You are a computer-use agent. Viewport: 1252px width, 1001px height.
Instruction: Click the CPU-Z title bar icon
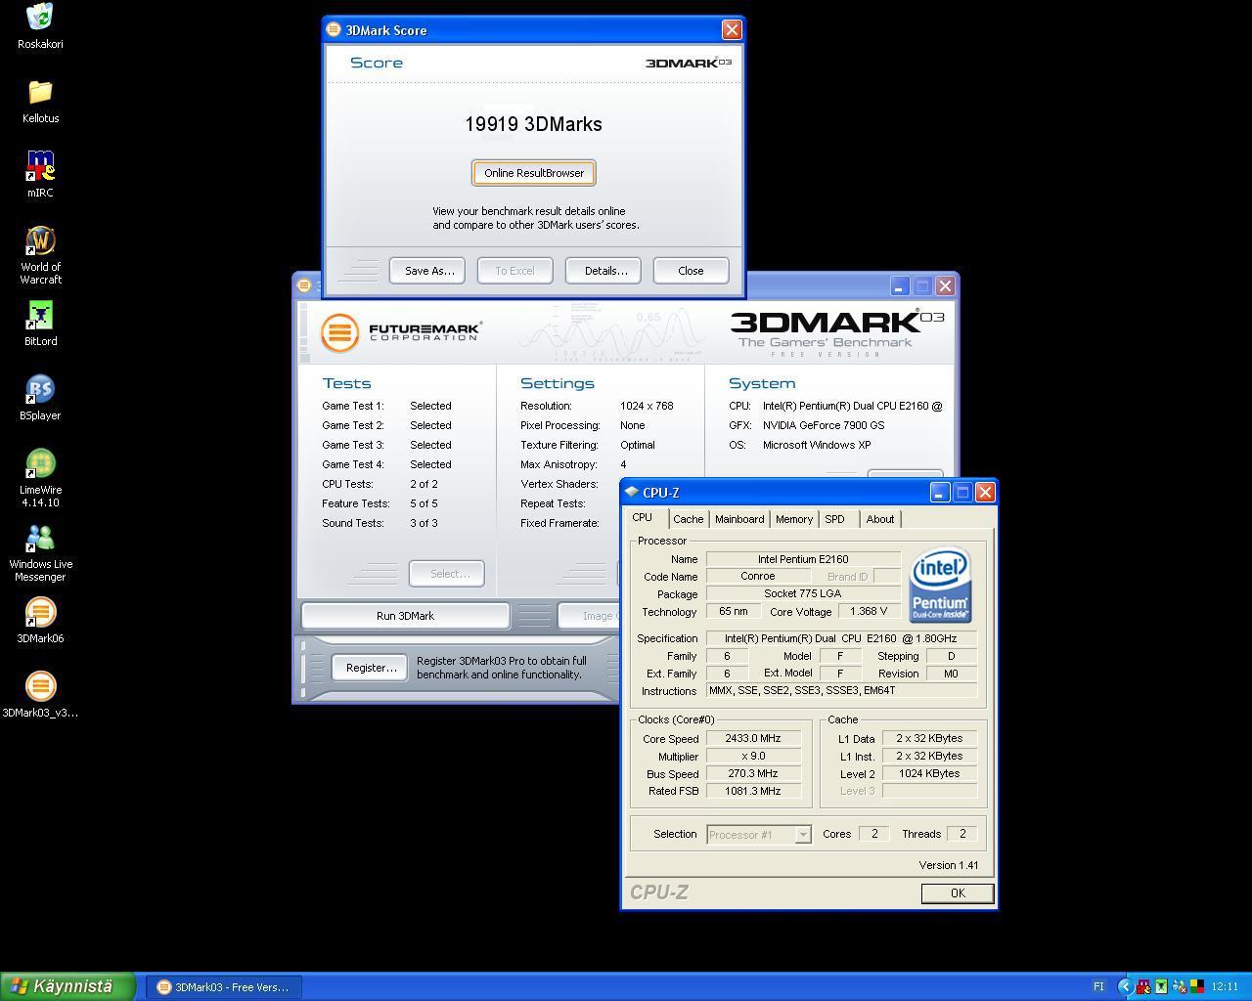(632, 492)
